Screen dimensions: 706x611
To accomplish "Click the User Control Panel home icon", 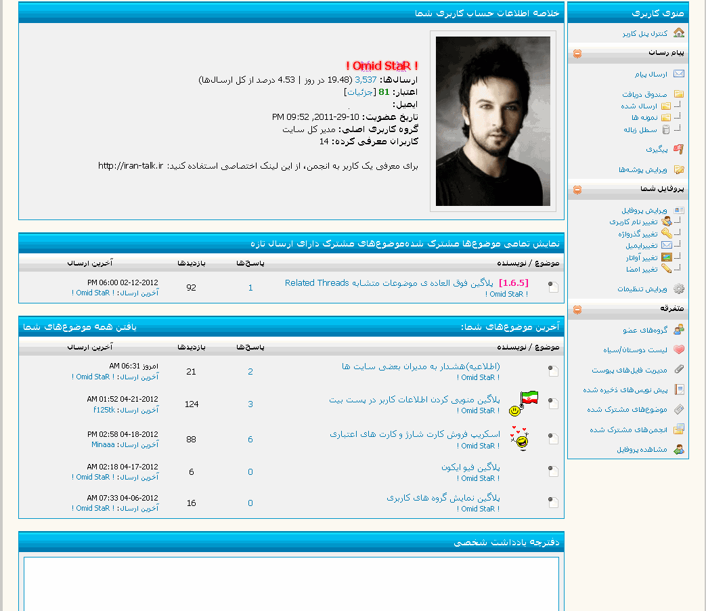I will pos(678,33).
